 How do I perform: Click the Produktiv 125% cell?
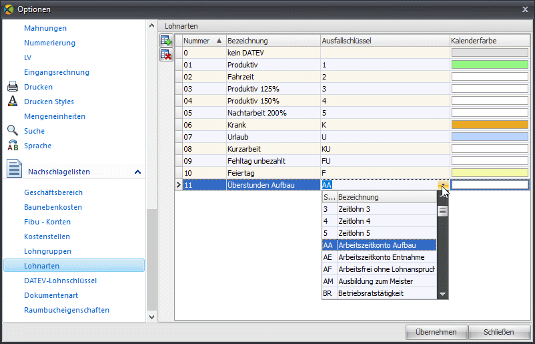[274, 89]
